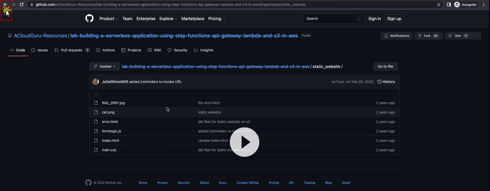Click the address bar URL
The width and height of the screenshot is (490, 191).
tap(171, 5)
